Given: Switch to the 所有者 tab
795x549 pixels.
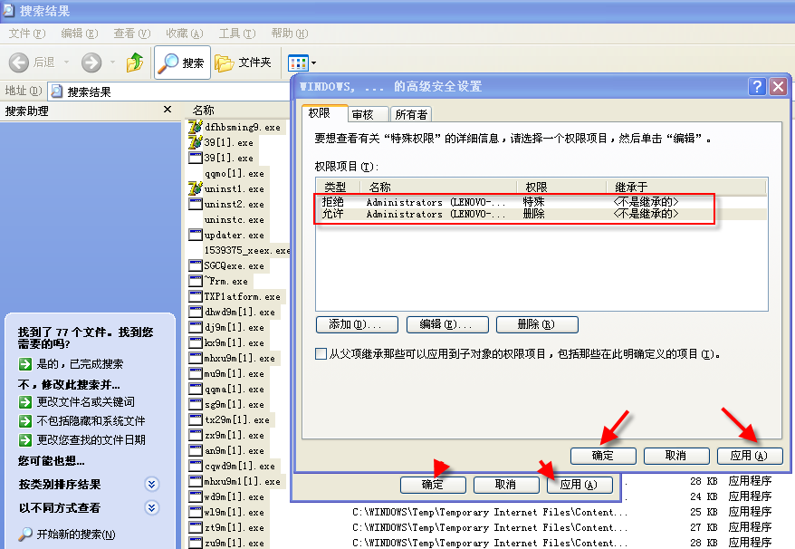Looking at the screenshot, I should coord(411,115).
